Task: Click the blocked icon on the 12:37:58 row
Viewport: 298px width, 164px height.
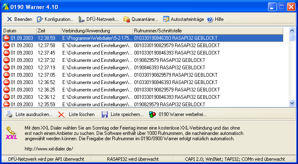Action: click(x=7, y=46)
